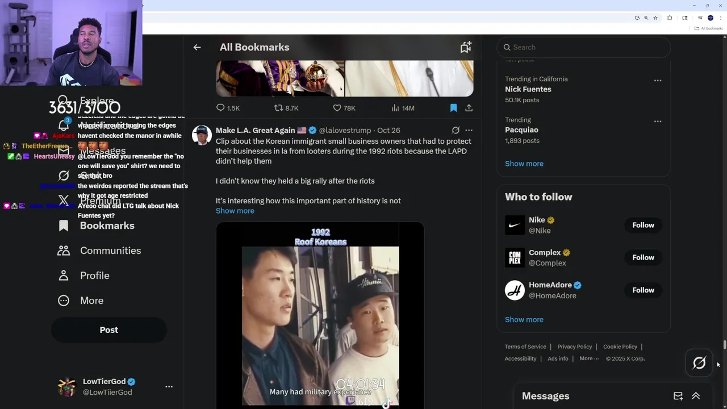Open Grok icon on the lalovestrump post
Image resolution: width=727 pixels, height=409 pixels.
click(x=456, y=130)
